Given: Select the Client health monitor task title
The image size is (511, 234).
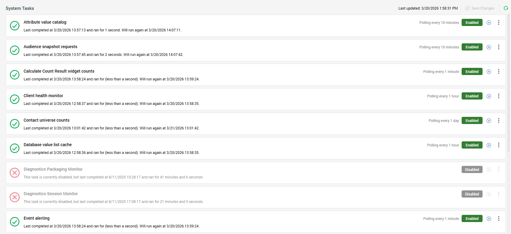Looking at the screenshot, I should click(x=43, y=96).
